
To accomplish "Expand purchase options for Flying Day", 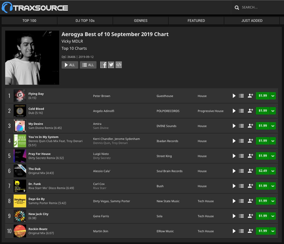I will [273, 96].
